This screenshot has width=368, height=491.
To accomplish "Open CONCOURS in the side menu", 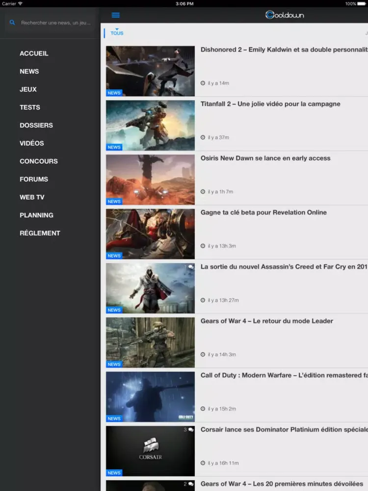I will [x=39, y=161].
